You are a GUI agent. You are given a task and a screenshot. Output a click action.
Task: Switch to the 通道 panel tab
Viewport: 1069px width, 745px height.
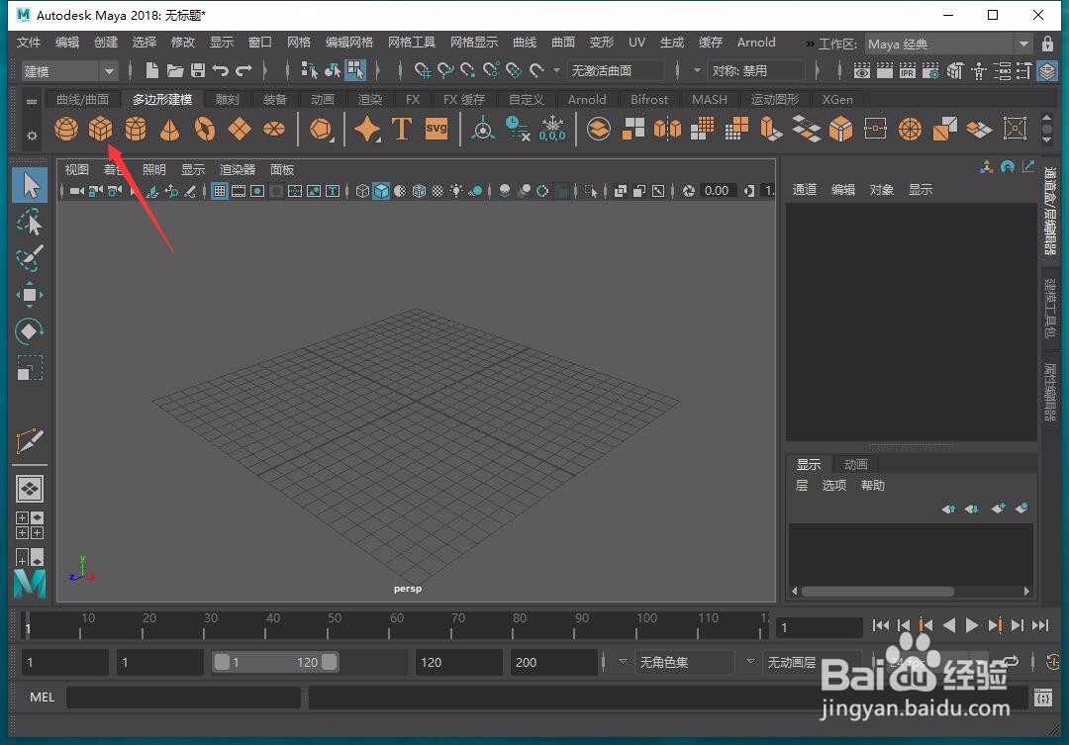(805, 189)
